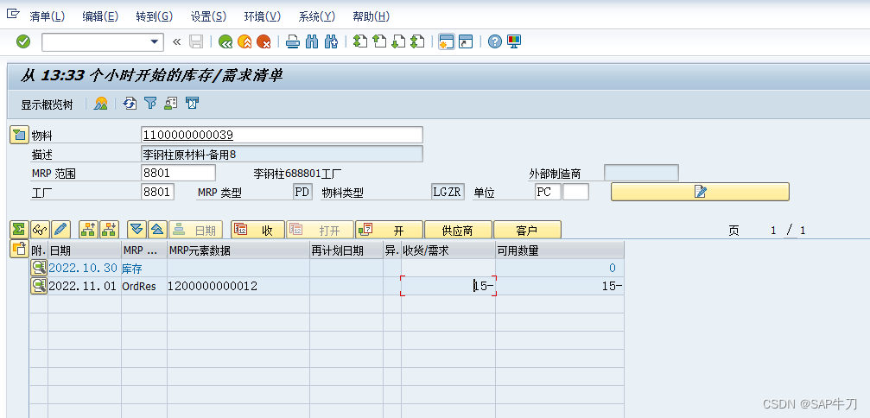Screen dimensions: 870x418
Task: Click the collective access mountain icon
Action: [100, 103]
